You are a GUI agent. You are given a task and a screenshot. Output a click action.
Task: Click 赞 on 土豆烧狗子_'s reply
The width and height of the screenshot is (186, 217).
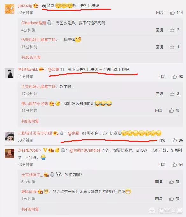pyautogui.click(x=174, y=182)
